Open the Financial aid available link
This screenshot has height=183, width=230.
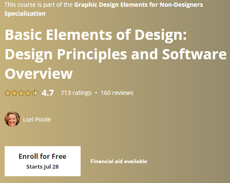[119, 161]
